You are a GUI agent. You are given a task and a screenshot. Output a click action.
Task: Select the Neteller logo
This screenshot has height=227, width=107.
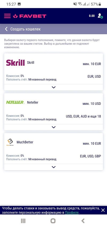click(x=16, y=102)
